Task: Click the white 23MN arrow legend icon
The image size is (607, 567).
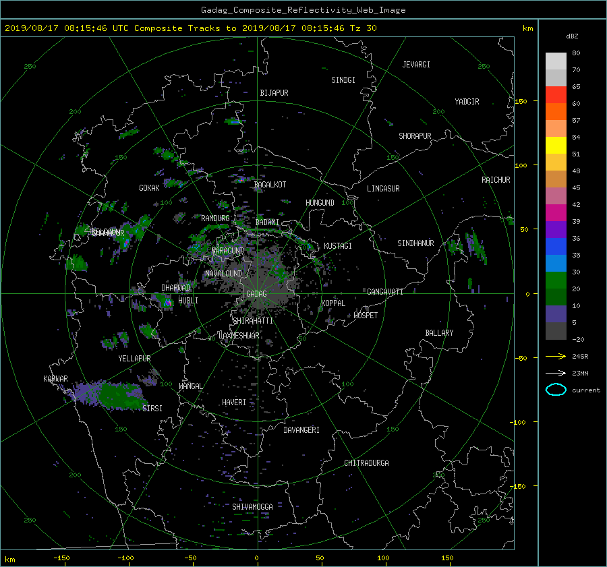Action: (556, 373)
